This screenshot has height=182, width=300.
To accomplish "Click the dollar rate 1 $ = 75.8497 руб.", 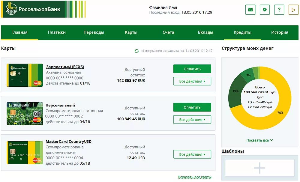I will (260, 102).
